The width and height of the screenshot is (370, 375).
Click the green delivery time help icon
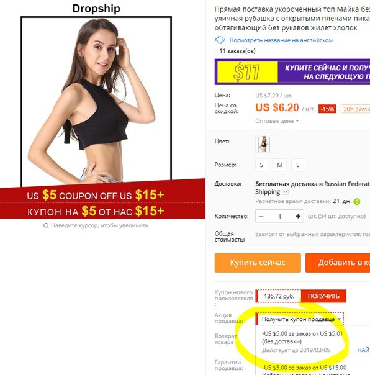click(356, 202)
